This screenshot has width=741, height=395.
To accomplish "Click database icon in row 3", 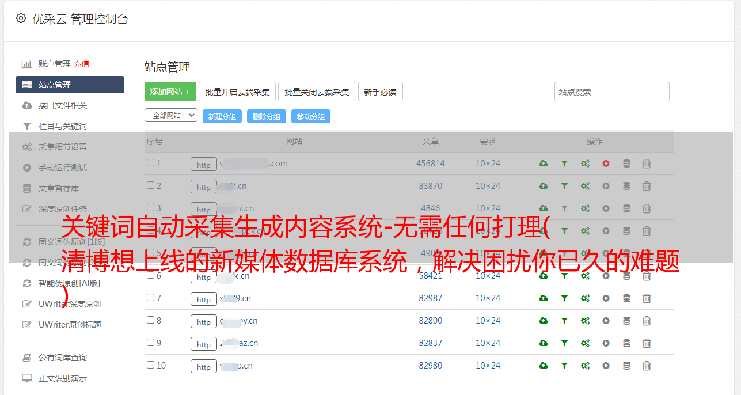I will (626, 208).
